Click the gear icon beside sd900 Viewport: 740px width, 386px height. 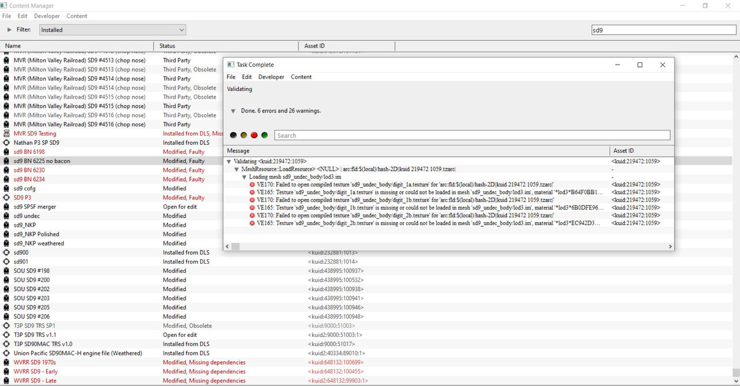click(x=6, y=252)
